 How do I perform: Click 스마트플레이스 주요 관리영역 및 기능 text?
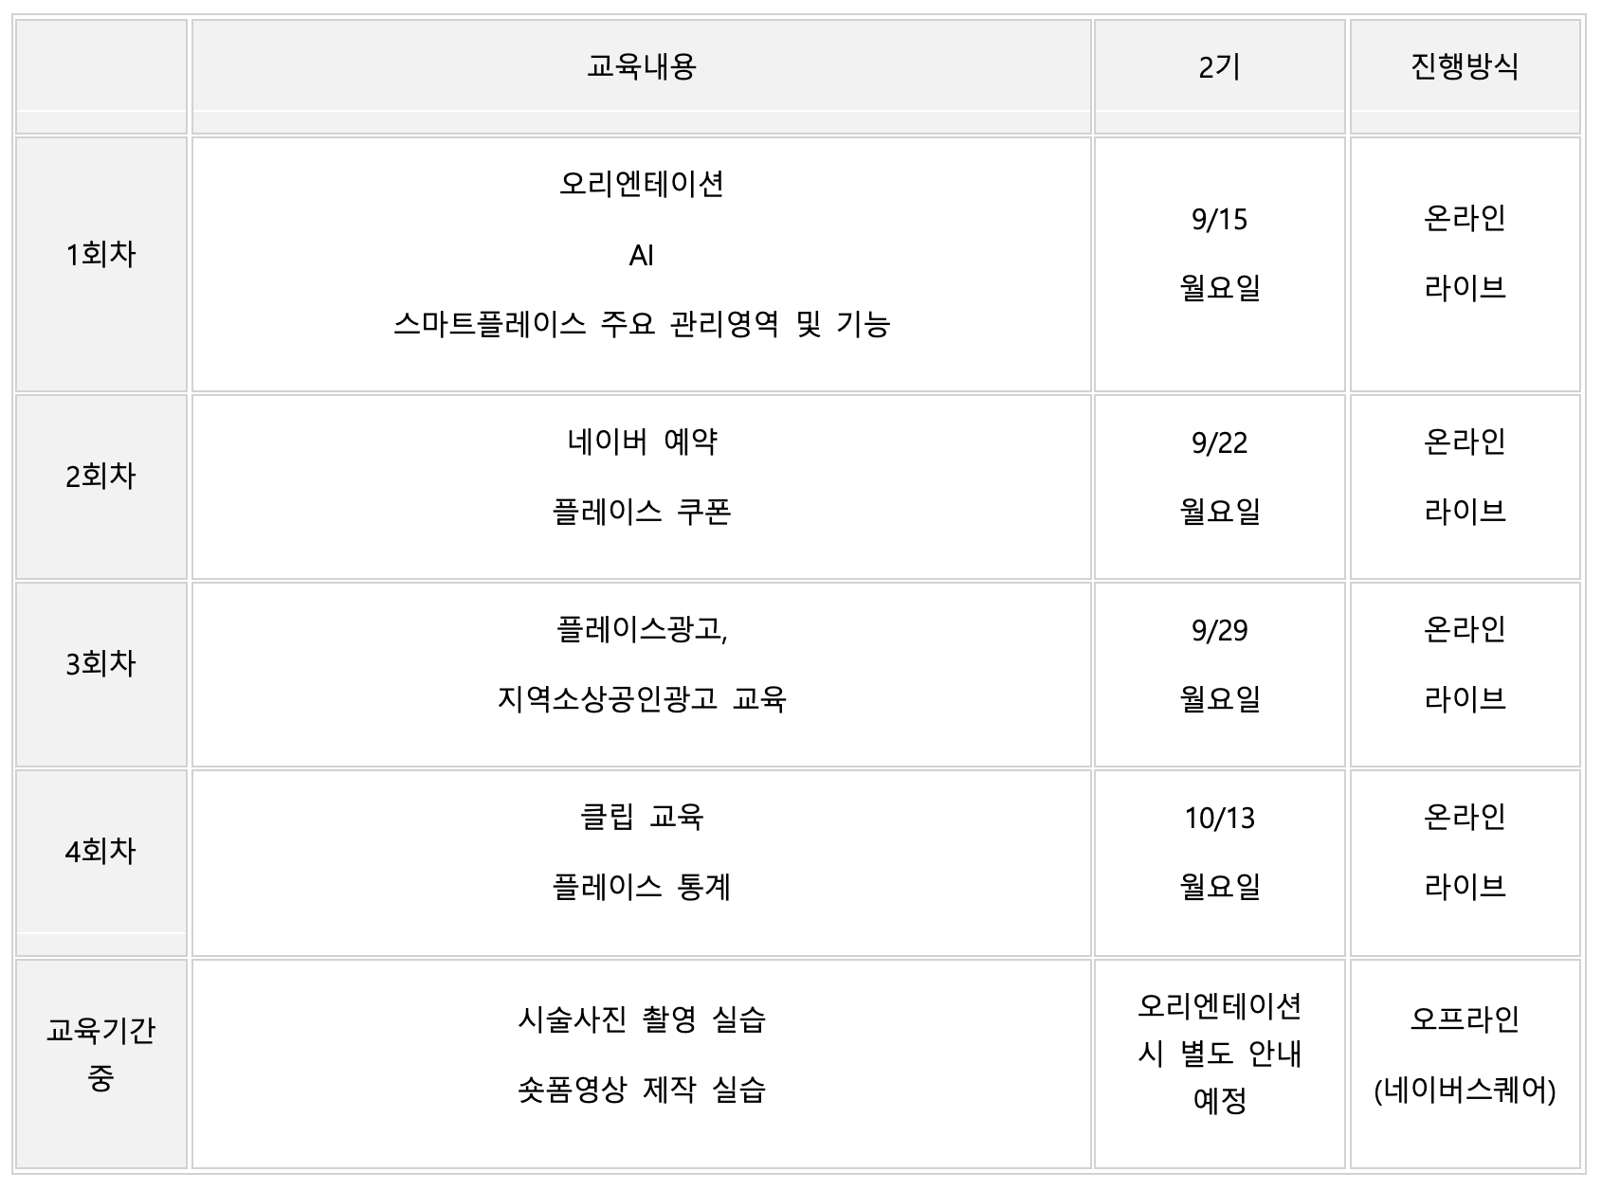(x=642, y=325)
